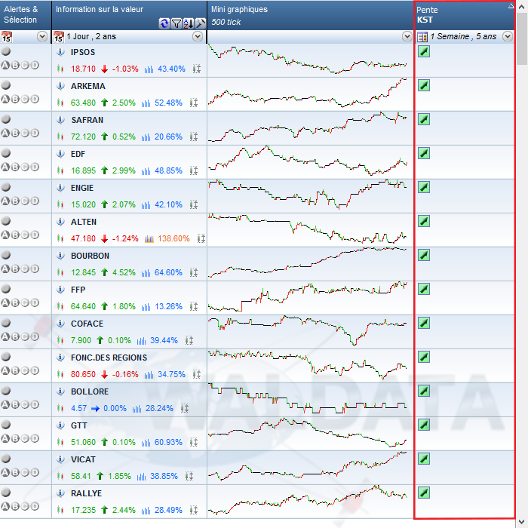Open the info icon for BOLLORE
The image size is (528, 528).
tap(60, 391)
